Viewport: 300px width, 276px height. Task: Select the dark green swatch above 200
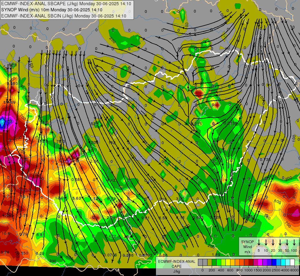214,262
